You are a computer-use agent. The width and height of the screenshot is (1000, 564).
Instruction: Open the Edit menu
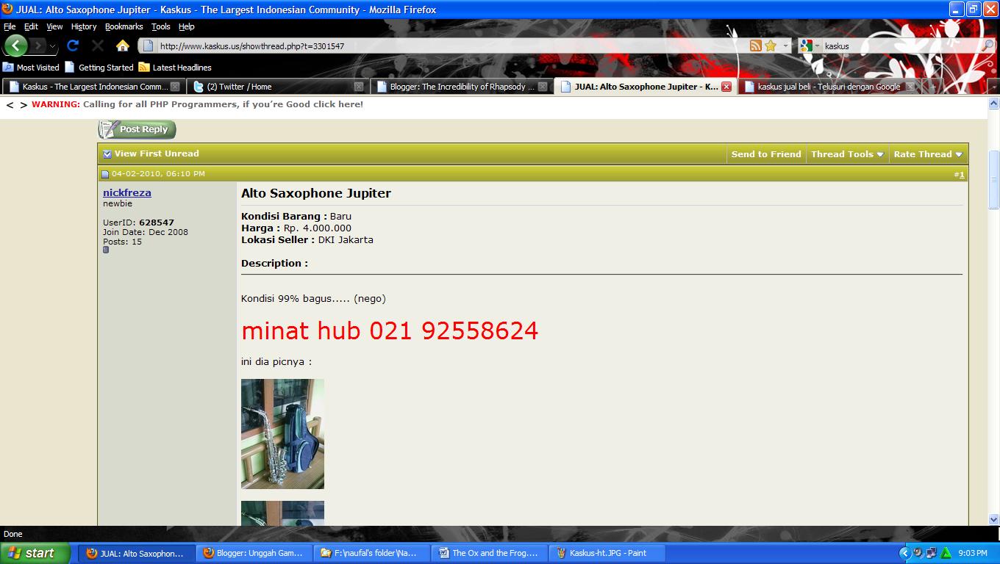(x=31, y=26)
